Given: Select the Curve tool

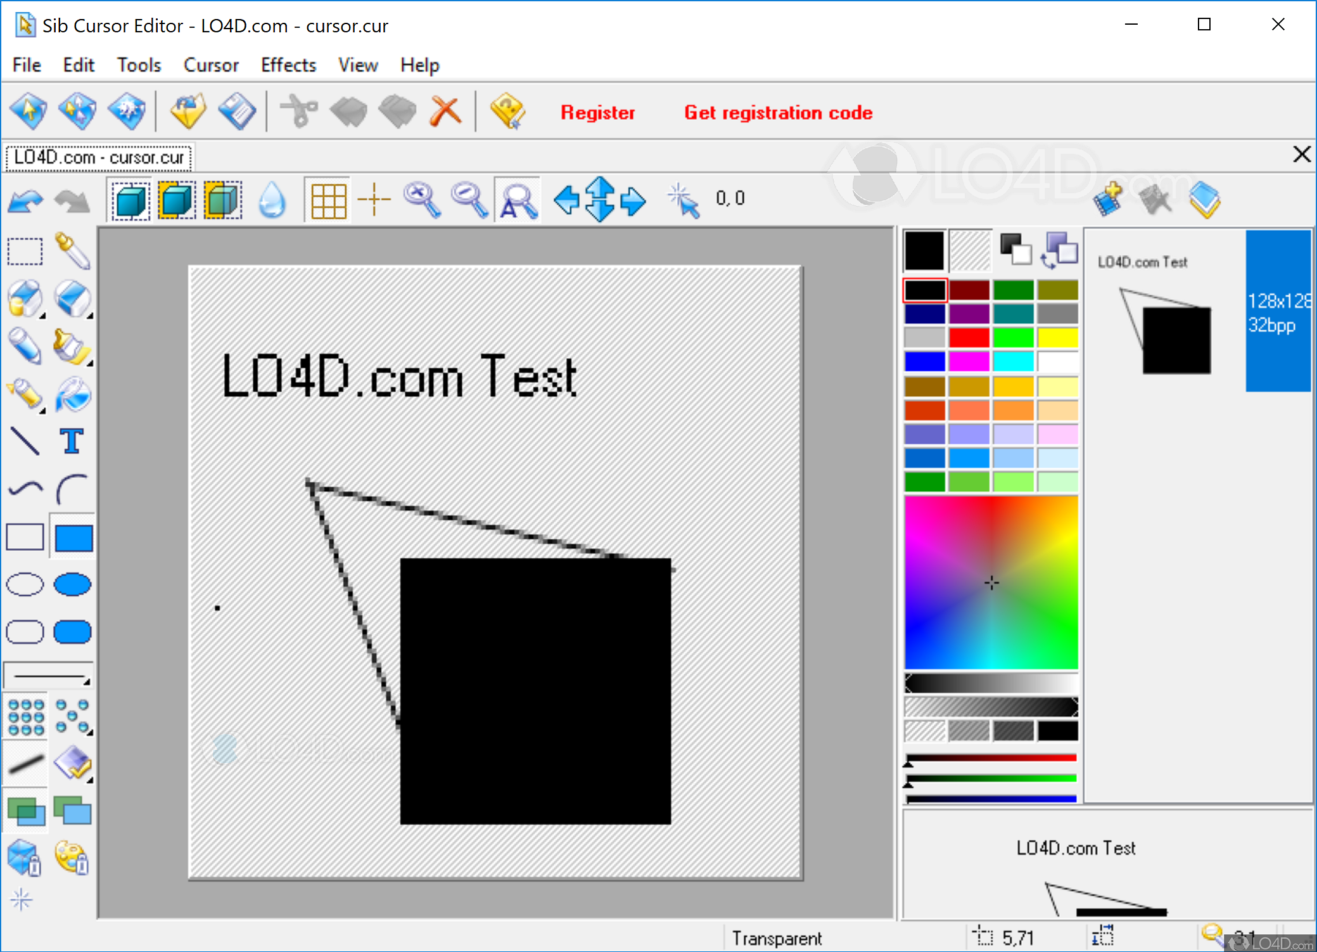Looking at the screenshot, I should click(25, 489).
